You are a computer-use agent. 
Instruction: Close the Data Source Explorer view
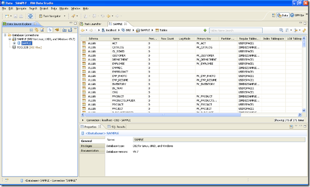coord(35,24)
